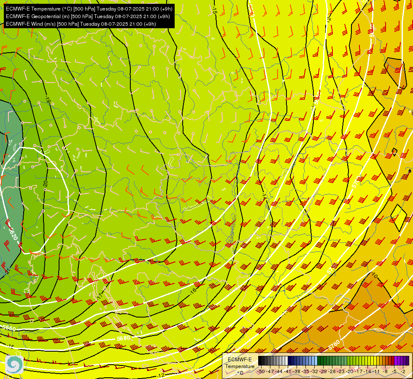Click the -14 legend scale value
The height and width of the screenshot is (379, 413).
(367, 371)
